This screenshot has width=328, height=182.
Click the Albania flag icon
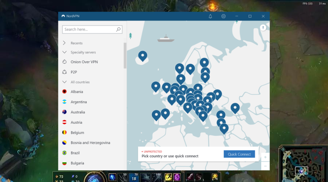65,92
